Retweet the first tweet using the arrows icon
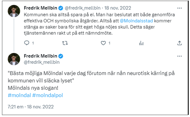The height and width of the screenshot is (117, 190). 65,43
